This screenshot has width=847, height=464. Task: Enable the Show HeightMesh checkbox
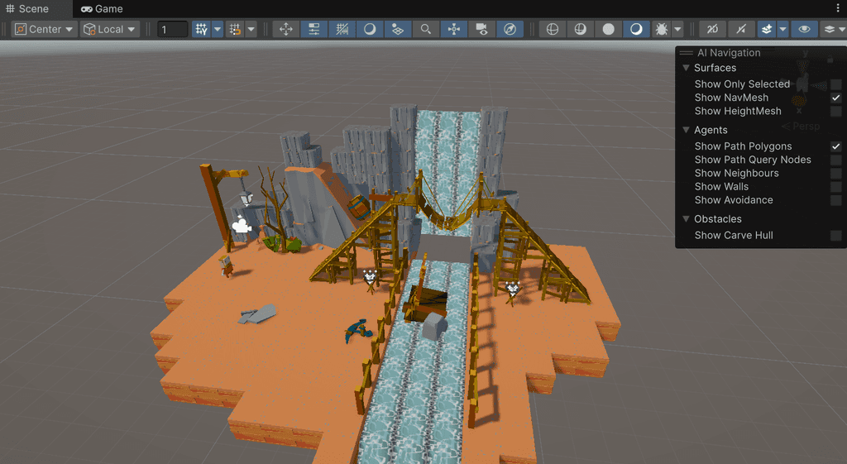click(x=835, y=112)
